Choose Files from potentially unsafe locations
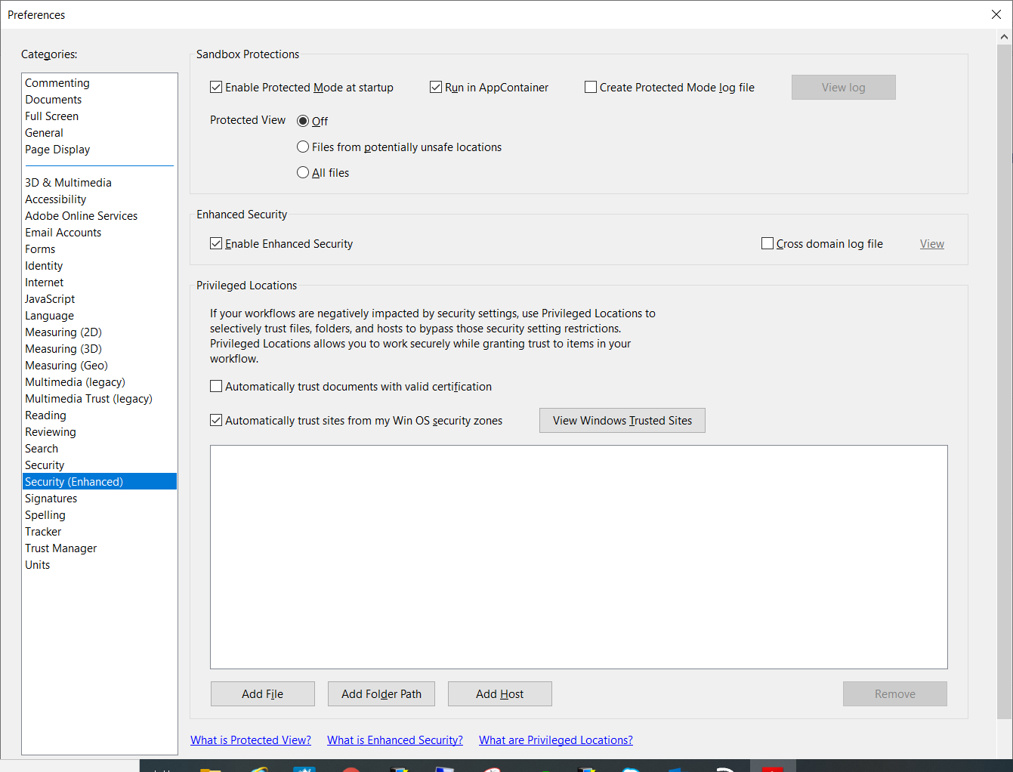The width and height of the screenshot is (1013, 772). pos(303,147)
